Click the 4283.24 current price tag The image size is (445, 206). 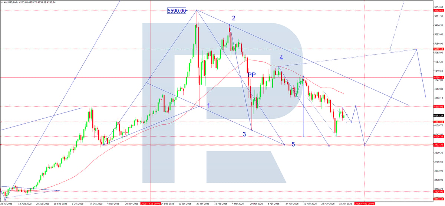click(439, 115)
